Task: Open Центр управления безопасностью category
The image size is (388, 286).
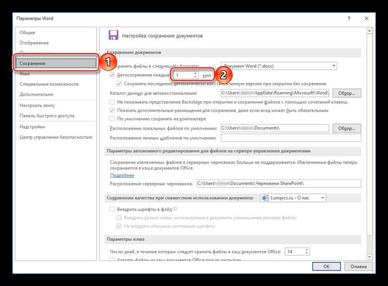Action: coord(56,137)
